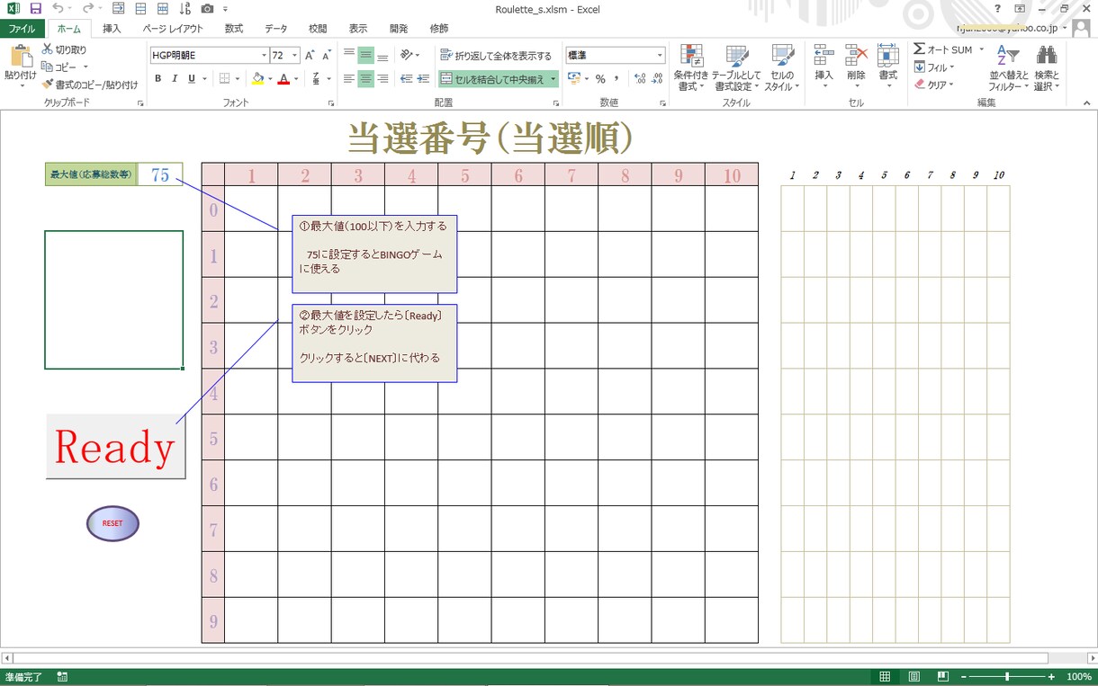Open Format as Table (テーブルとして書式設定)
Screen dimensions: 1098x686
pyautogui.click(x=736, y=67)
